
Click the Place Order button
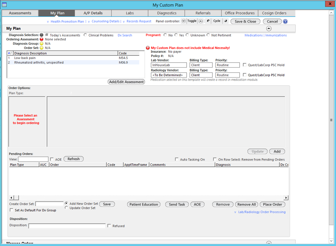tap(272, 204)
